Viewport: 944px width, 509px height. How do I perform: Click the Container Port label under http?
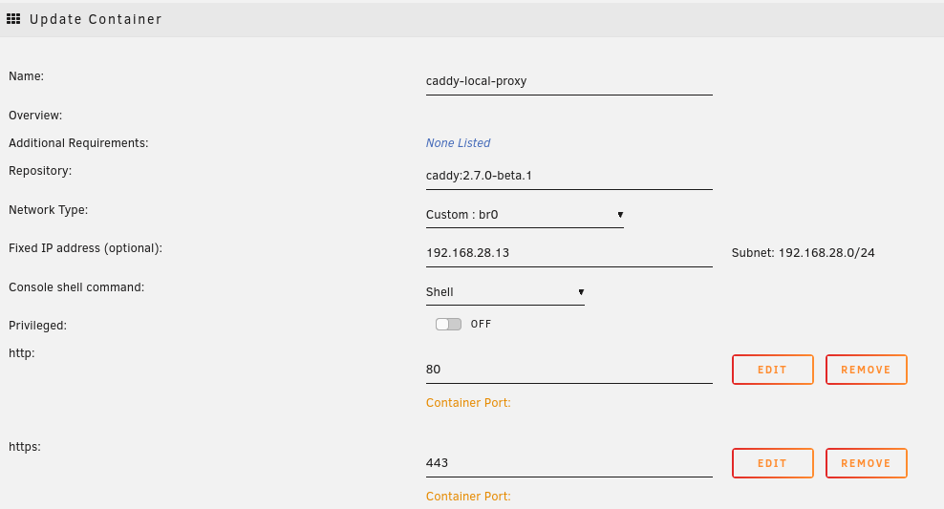click(x=468, y=403)
